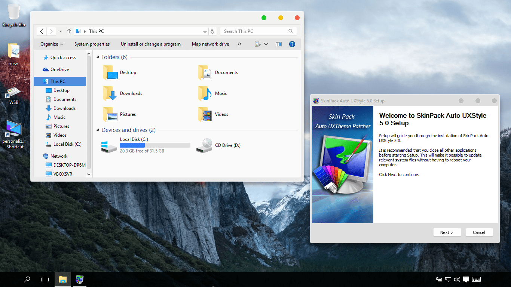Click the power/battery tray icon

tap(439, 279)
